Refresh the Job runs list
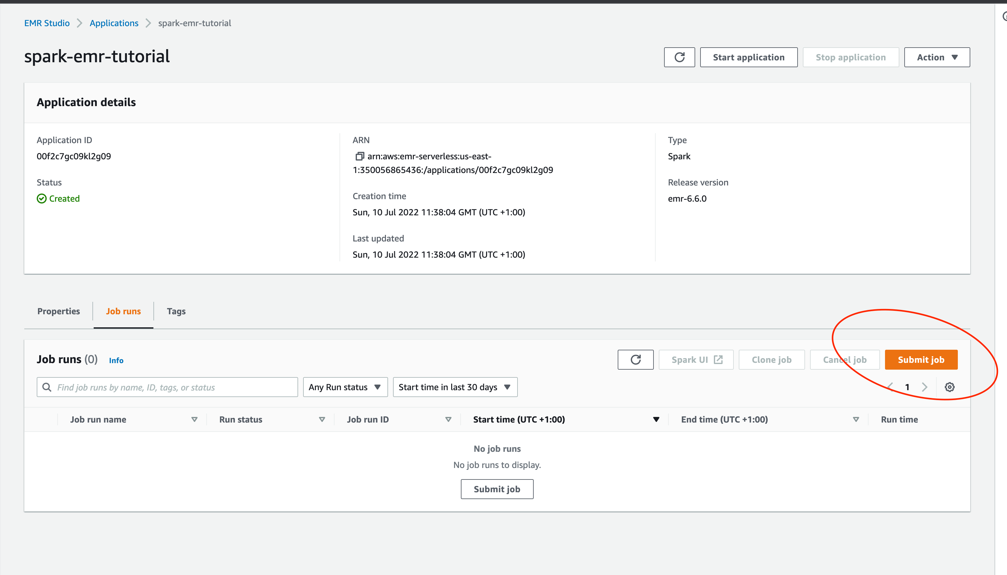The width and height of the screenshot is (1007, 575). 635,359
